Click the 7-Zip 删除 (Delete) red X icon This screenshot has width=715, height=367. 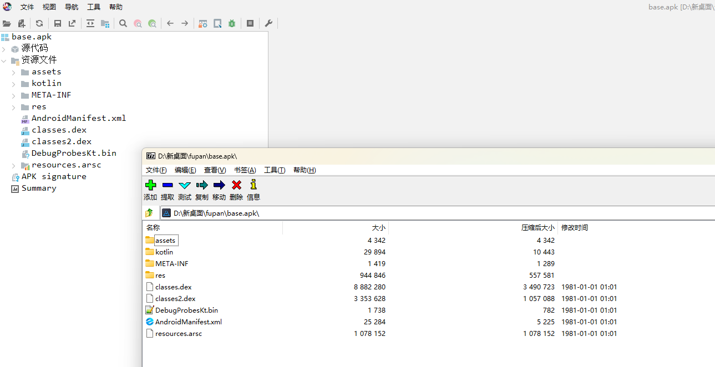click(x=236, y=185)
